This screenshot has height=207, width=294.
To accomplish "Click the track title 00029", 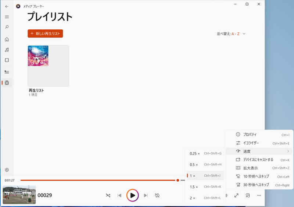I will (45, 195).
